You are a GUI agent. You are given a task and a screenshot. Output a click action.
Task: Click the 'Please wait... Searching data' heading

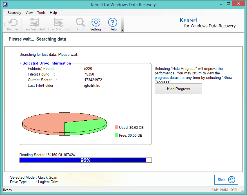click(x=37, y=39)
